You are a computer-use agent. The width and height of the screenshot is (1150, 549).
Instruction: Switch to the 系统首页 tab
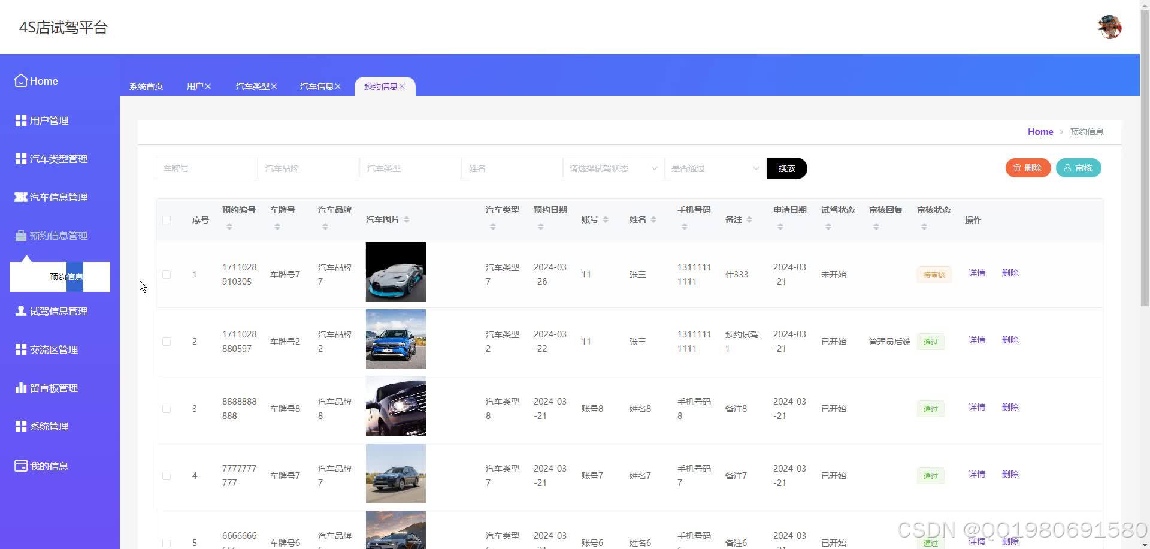point(146,86)
